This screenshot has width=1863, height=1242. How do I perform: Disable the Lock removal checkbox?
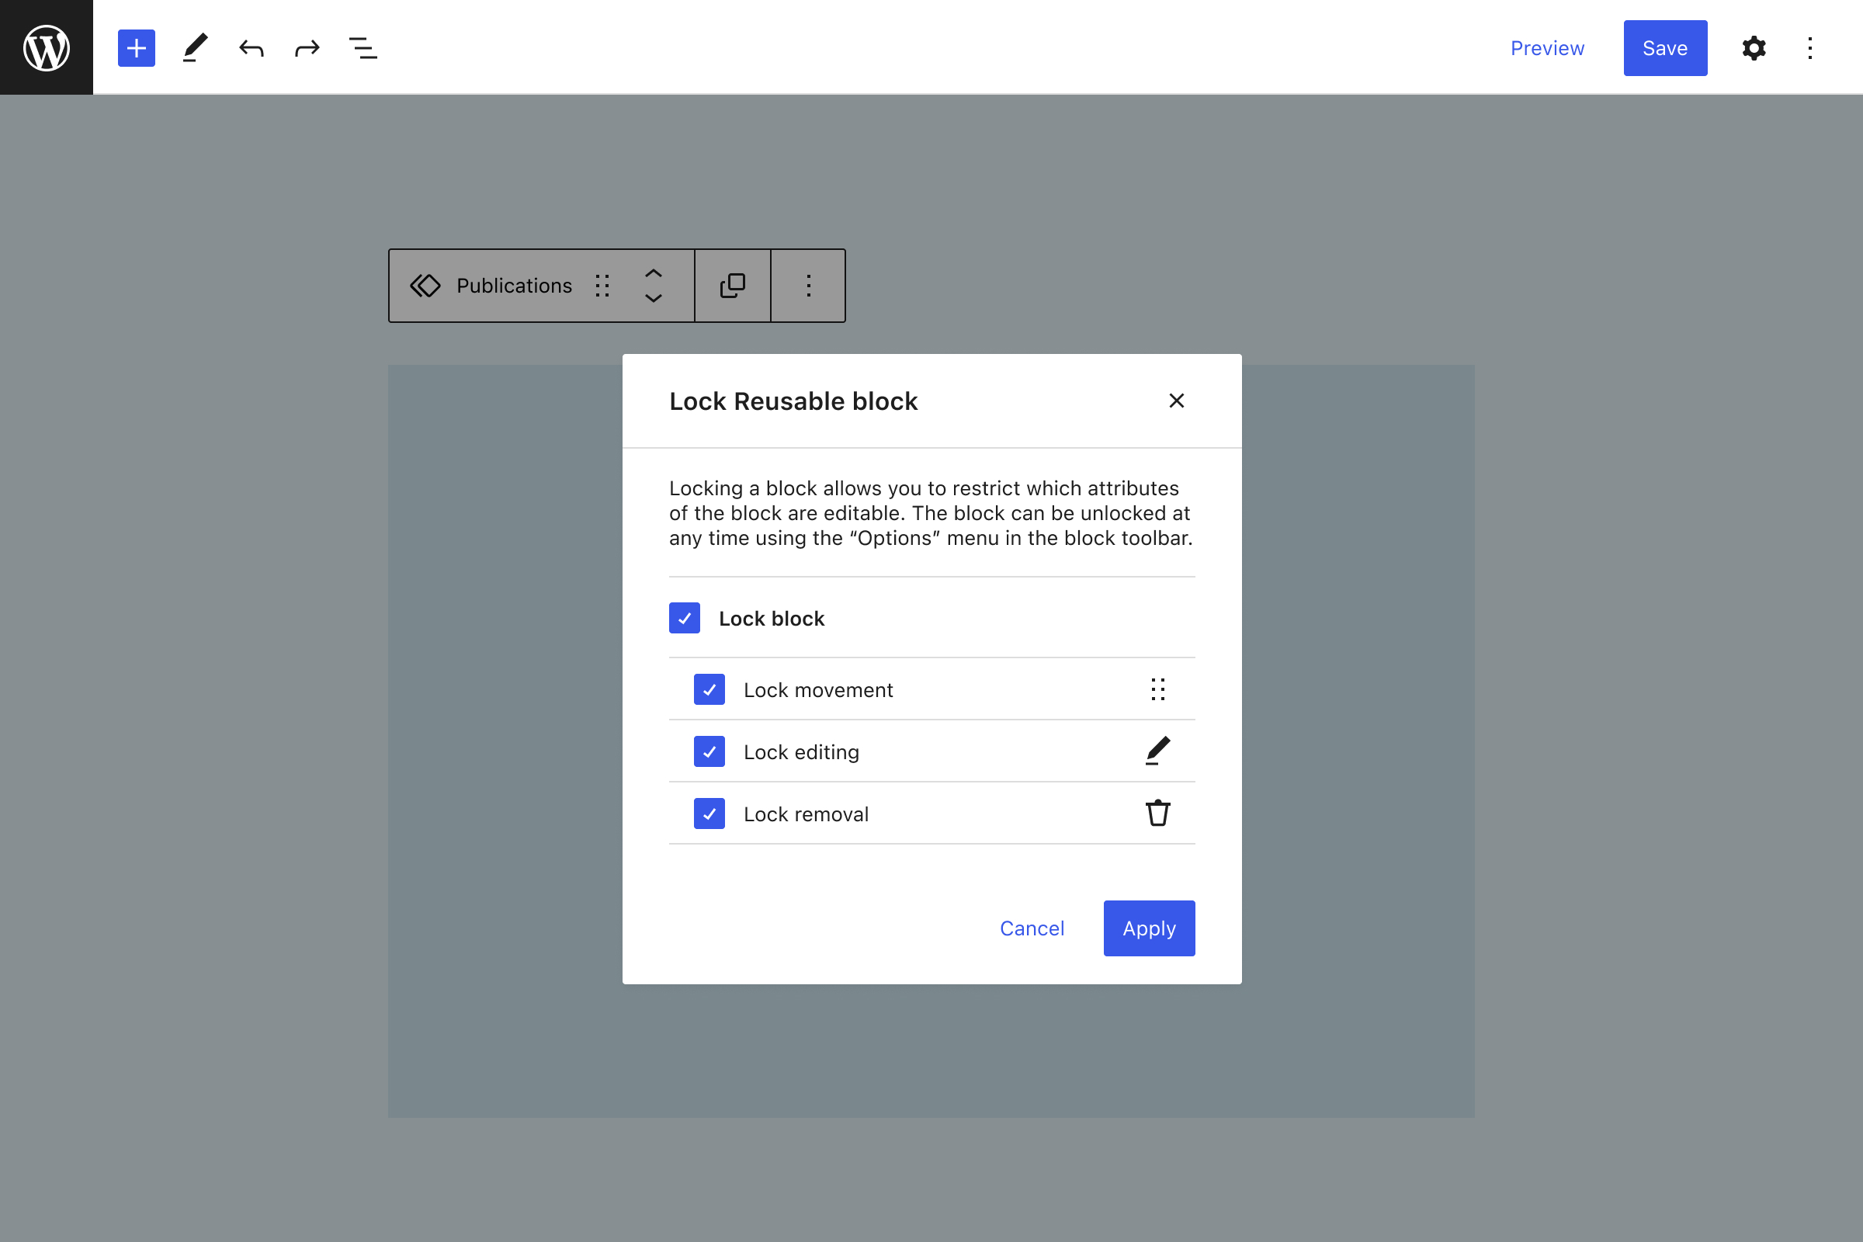(709, 814)
